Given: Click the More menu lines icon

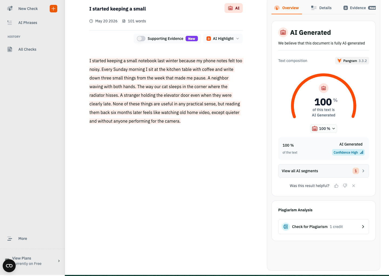Looking at the screenshot, I should (x=10, y=239).
